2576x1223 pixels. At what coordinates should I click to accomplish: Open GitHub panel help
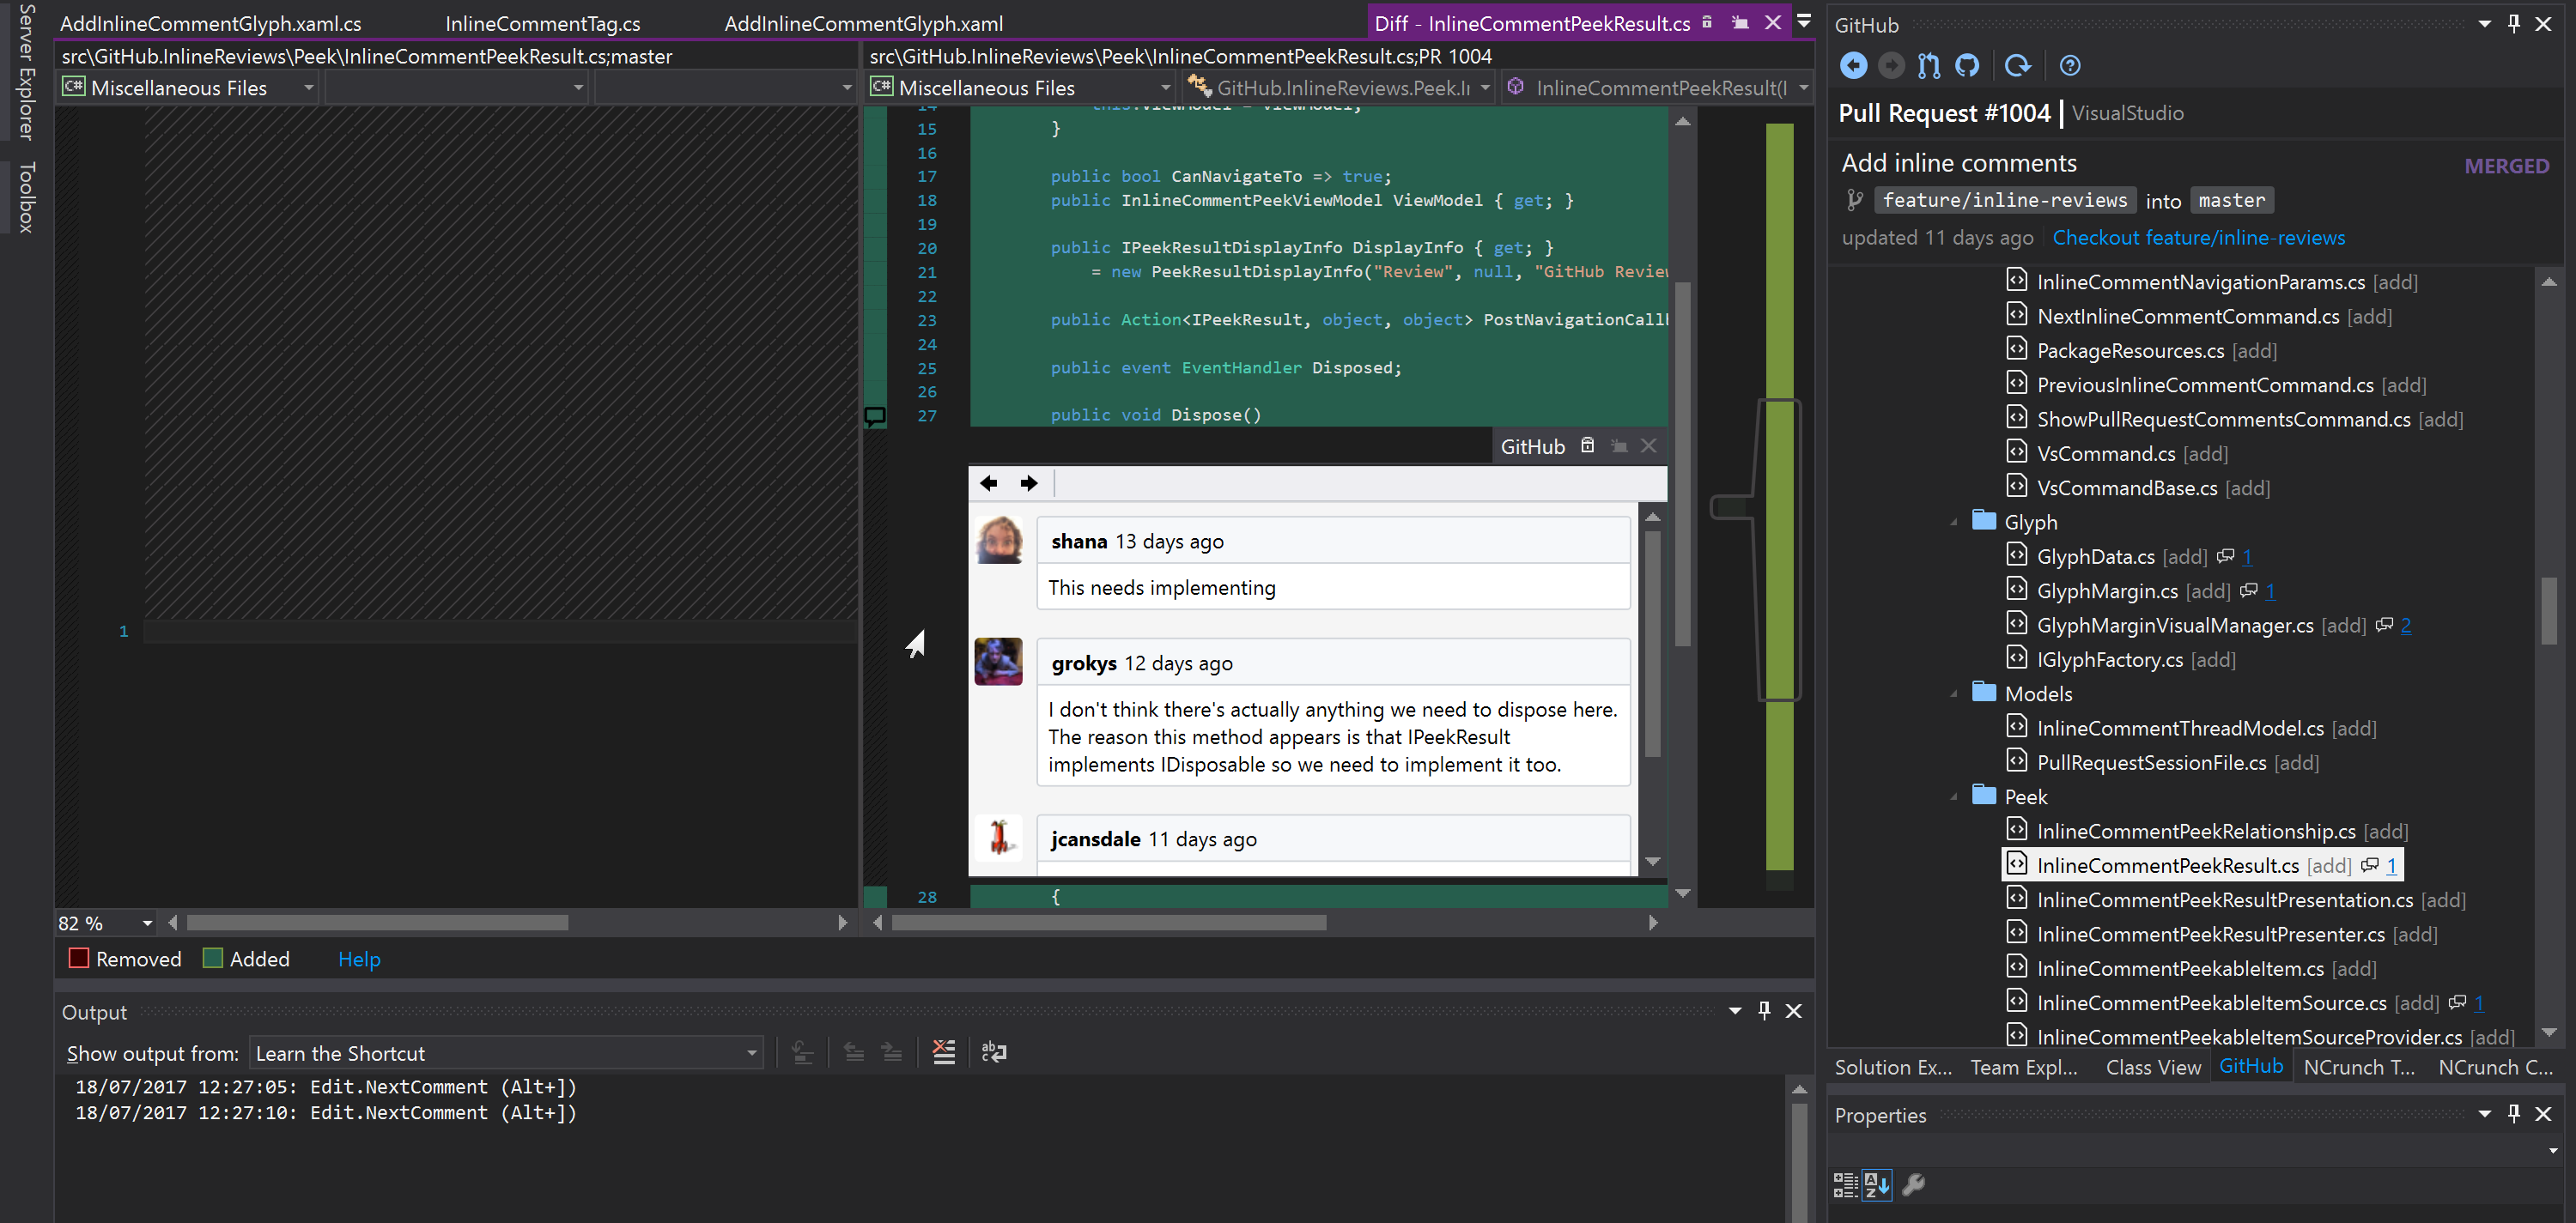(2070, 65)
